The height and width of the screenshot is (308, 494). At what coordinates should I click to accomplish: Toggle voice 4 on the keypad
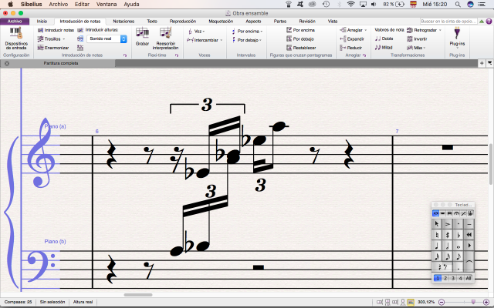[460, 277]
